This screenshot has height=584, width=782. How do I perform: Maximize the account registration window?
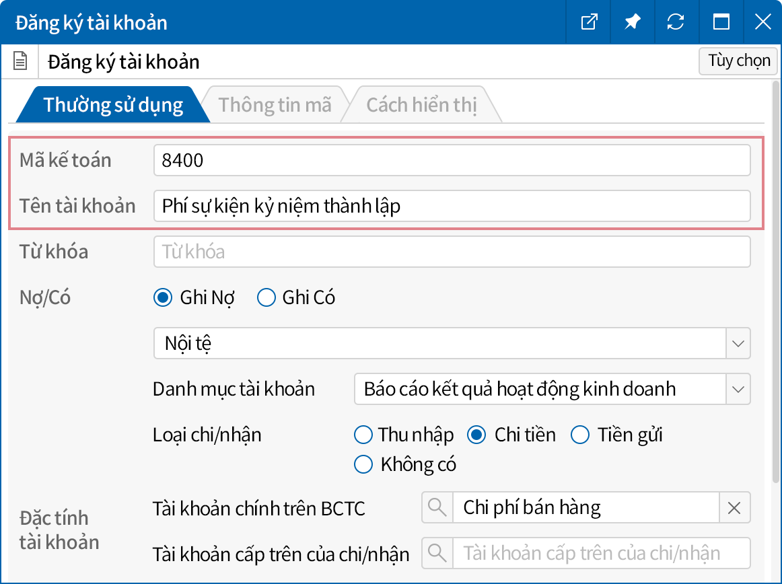721,22
